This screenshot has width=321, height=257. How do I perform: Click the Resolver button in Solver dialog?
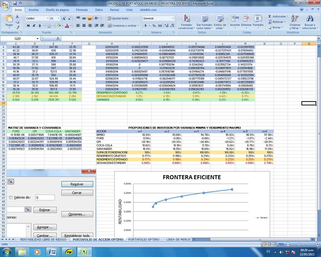[77, 184]
